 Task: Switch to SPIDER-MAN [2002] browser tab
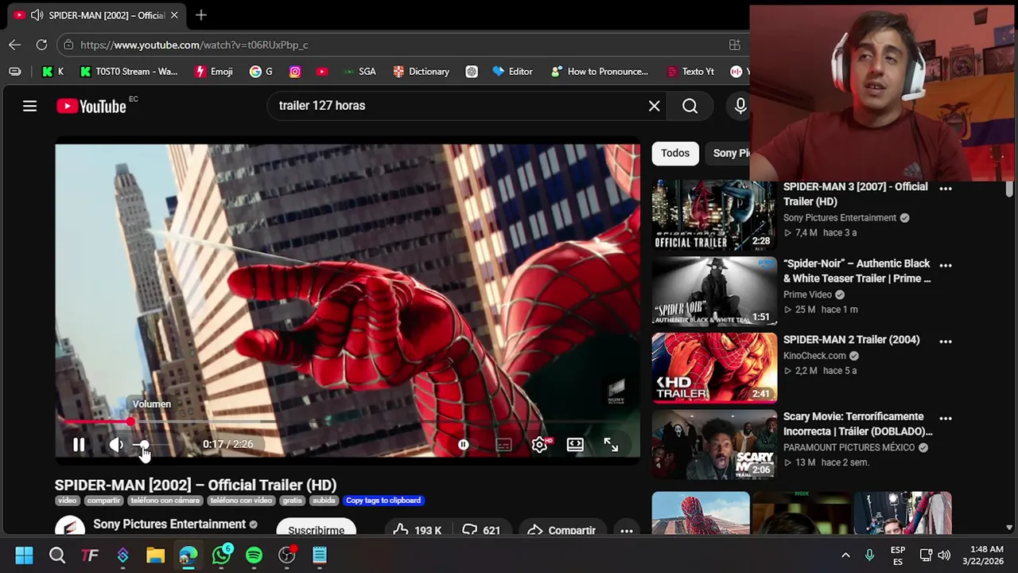[x=95, y=15]
